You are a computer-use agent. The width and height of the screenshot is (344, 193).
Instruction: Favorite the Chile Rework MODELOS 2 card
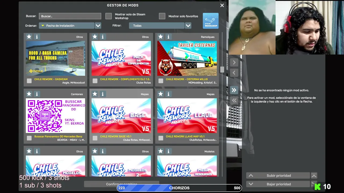coord(95,151)
